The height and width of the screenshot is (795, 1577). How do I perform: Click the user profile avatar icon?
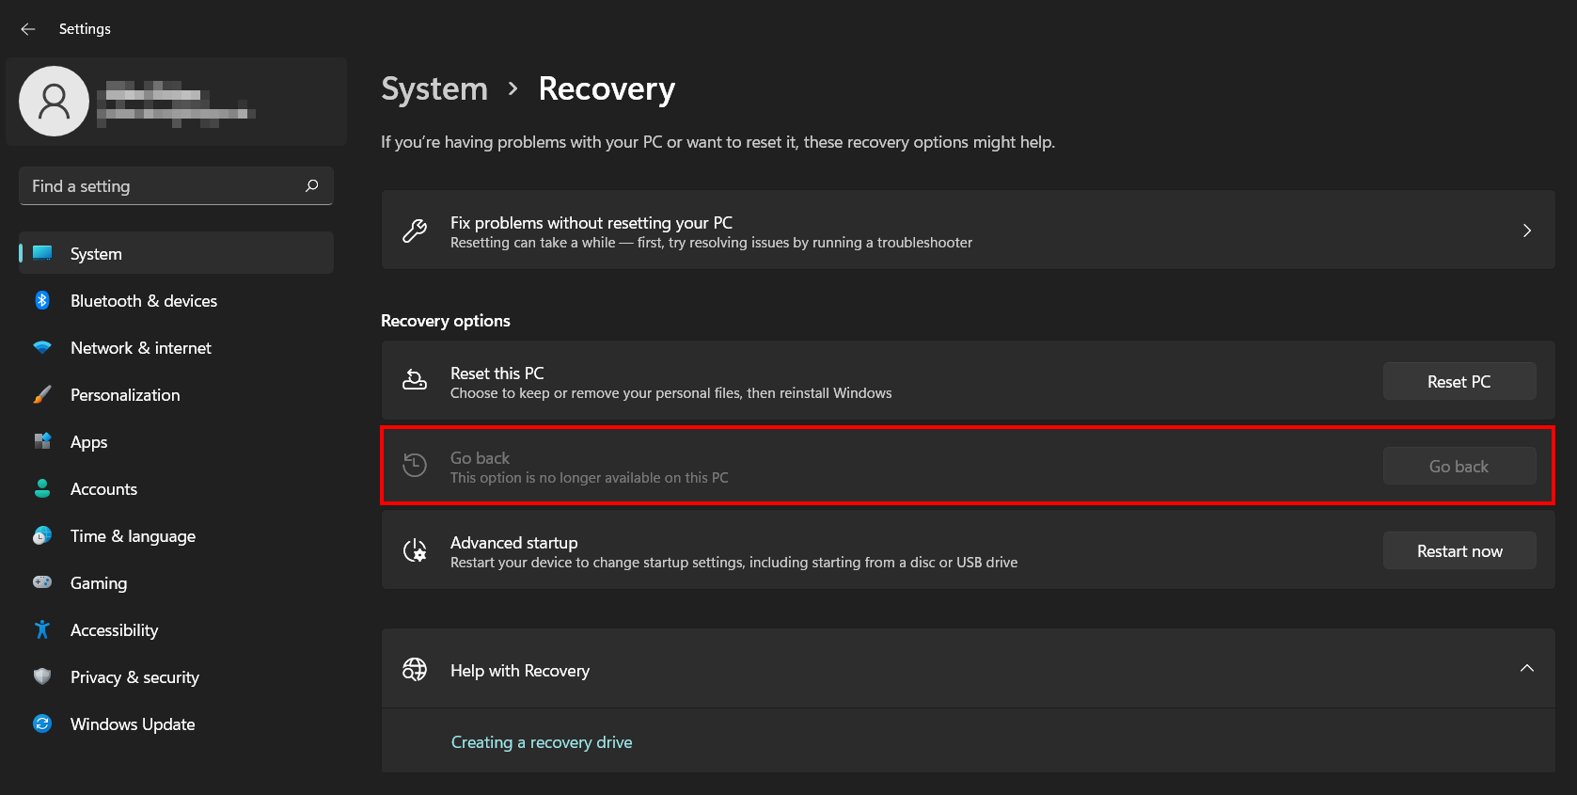tap(55, 102)
